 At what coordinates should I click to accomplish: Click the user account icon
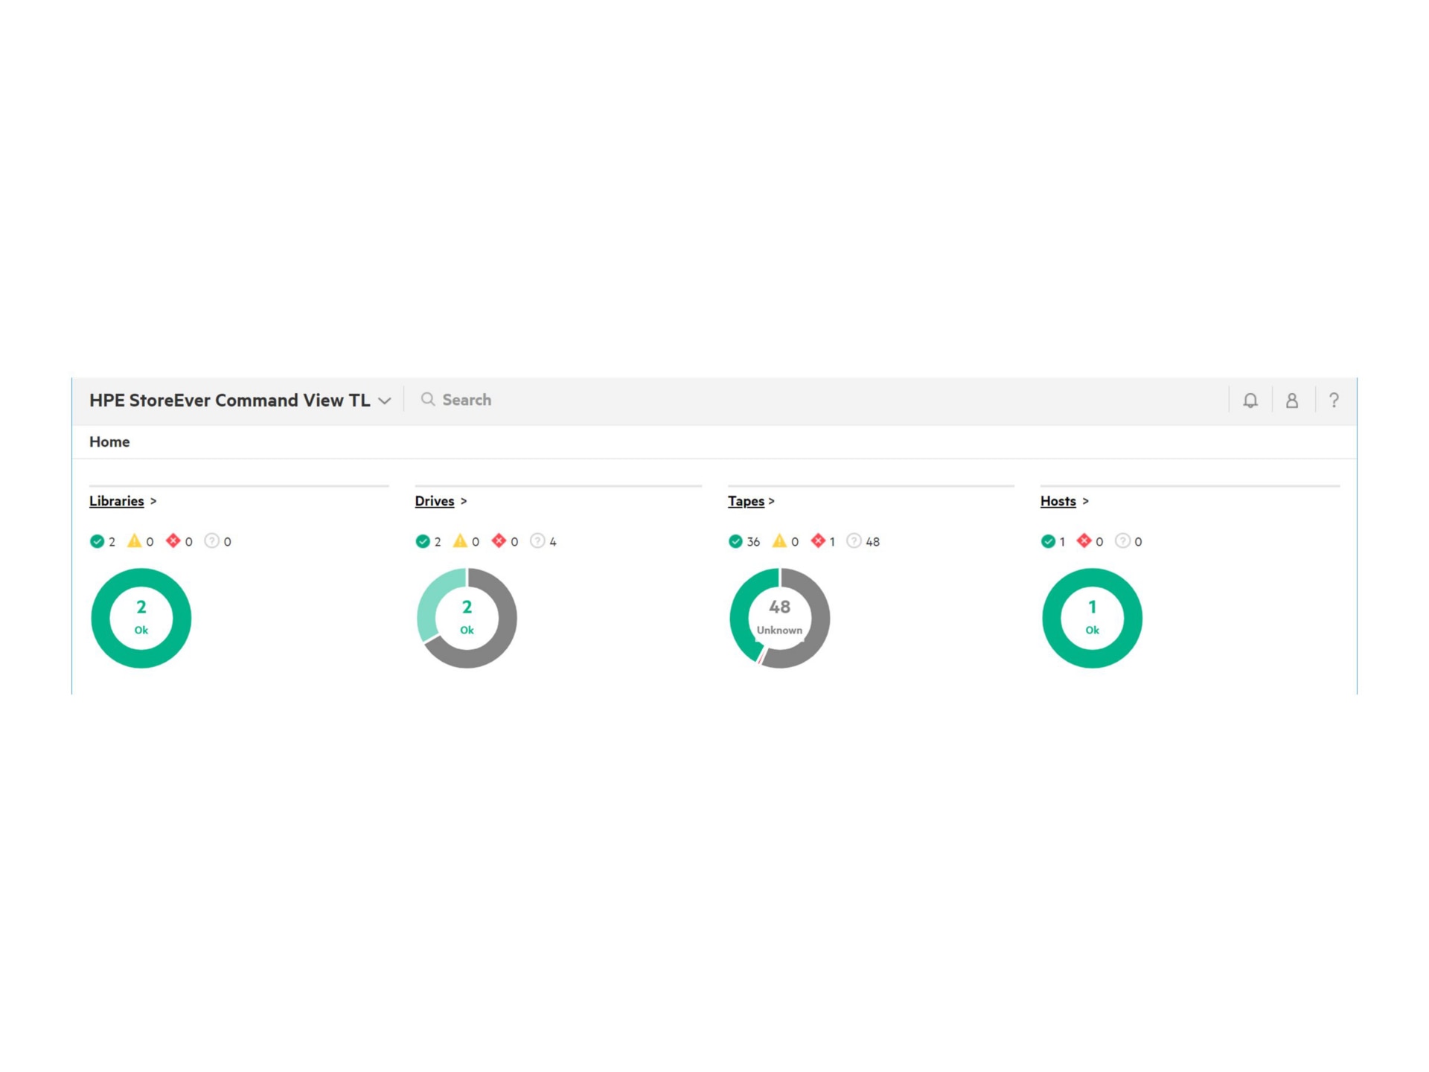(1291, 400)
